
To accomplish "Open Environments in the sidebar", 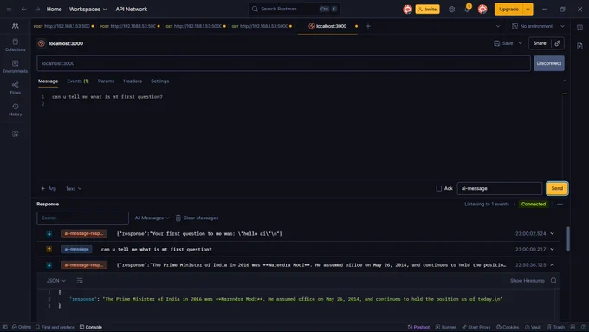I will [15, 66].
